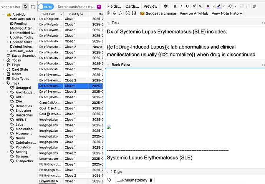Apply italic formatting in editor
The image size is (265, 184).
181,6
